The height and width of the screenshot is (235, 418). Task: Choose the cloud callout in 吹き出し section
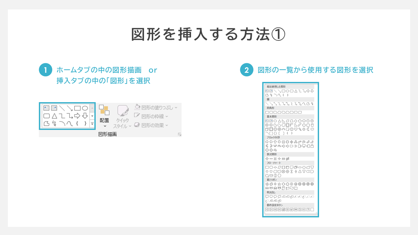point(279,196)
